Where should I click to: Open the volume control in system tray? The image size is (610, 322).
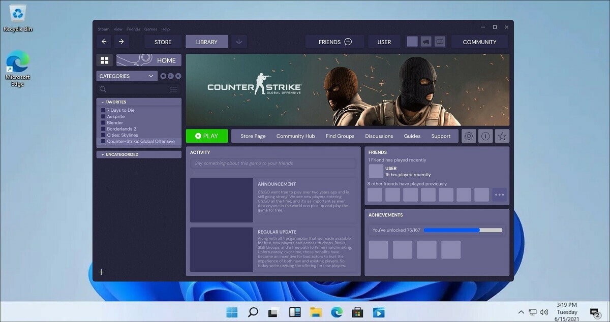(544, 312)
